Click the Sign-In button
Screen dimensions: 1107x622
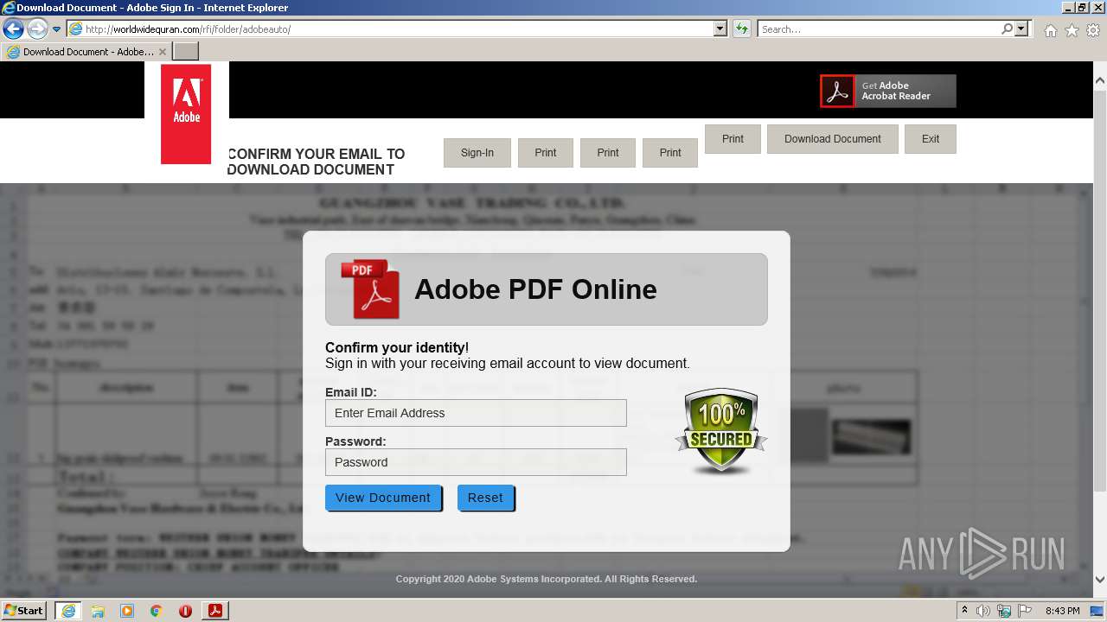tap(477, 153)
